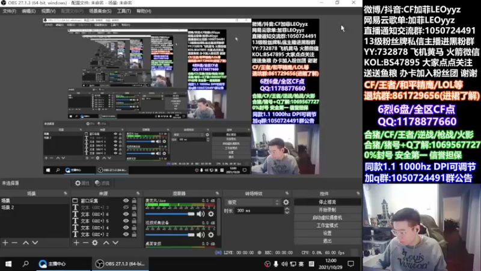Viewport: 481px width, 271px height.
Task: Open the Windows Start menu
Action: [x=8, y=264]
